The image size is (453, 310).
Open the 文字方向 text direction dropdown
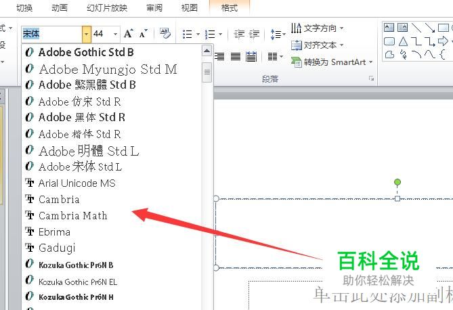[317, 28]
